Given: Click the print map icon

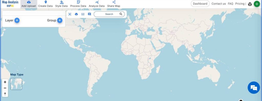Looking at the screenshot, I should (x=76, y=14).
